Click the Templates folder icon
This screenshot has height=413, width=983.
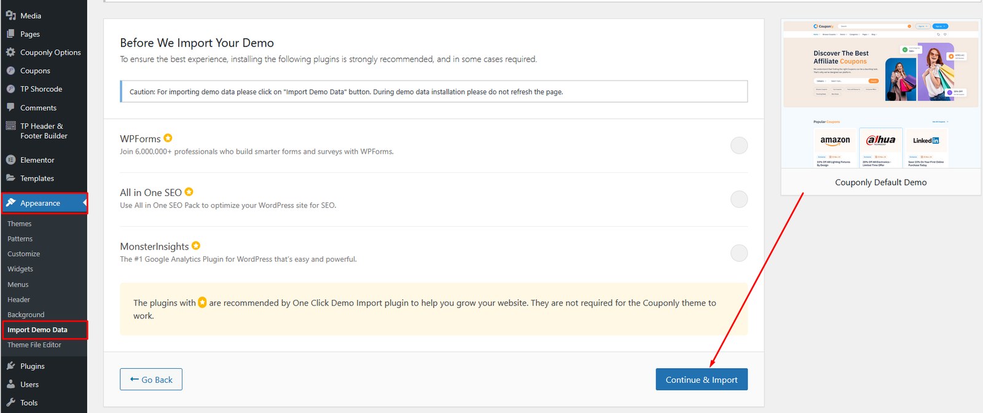(10, 178)
